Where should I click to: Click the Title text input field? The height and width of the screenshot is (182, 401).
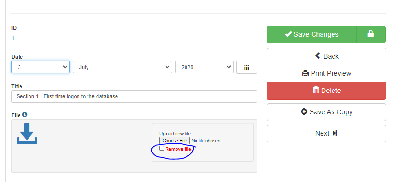(134, 97)
